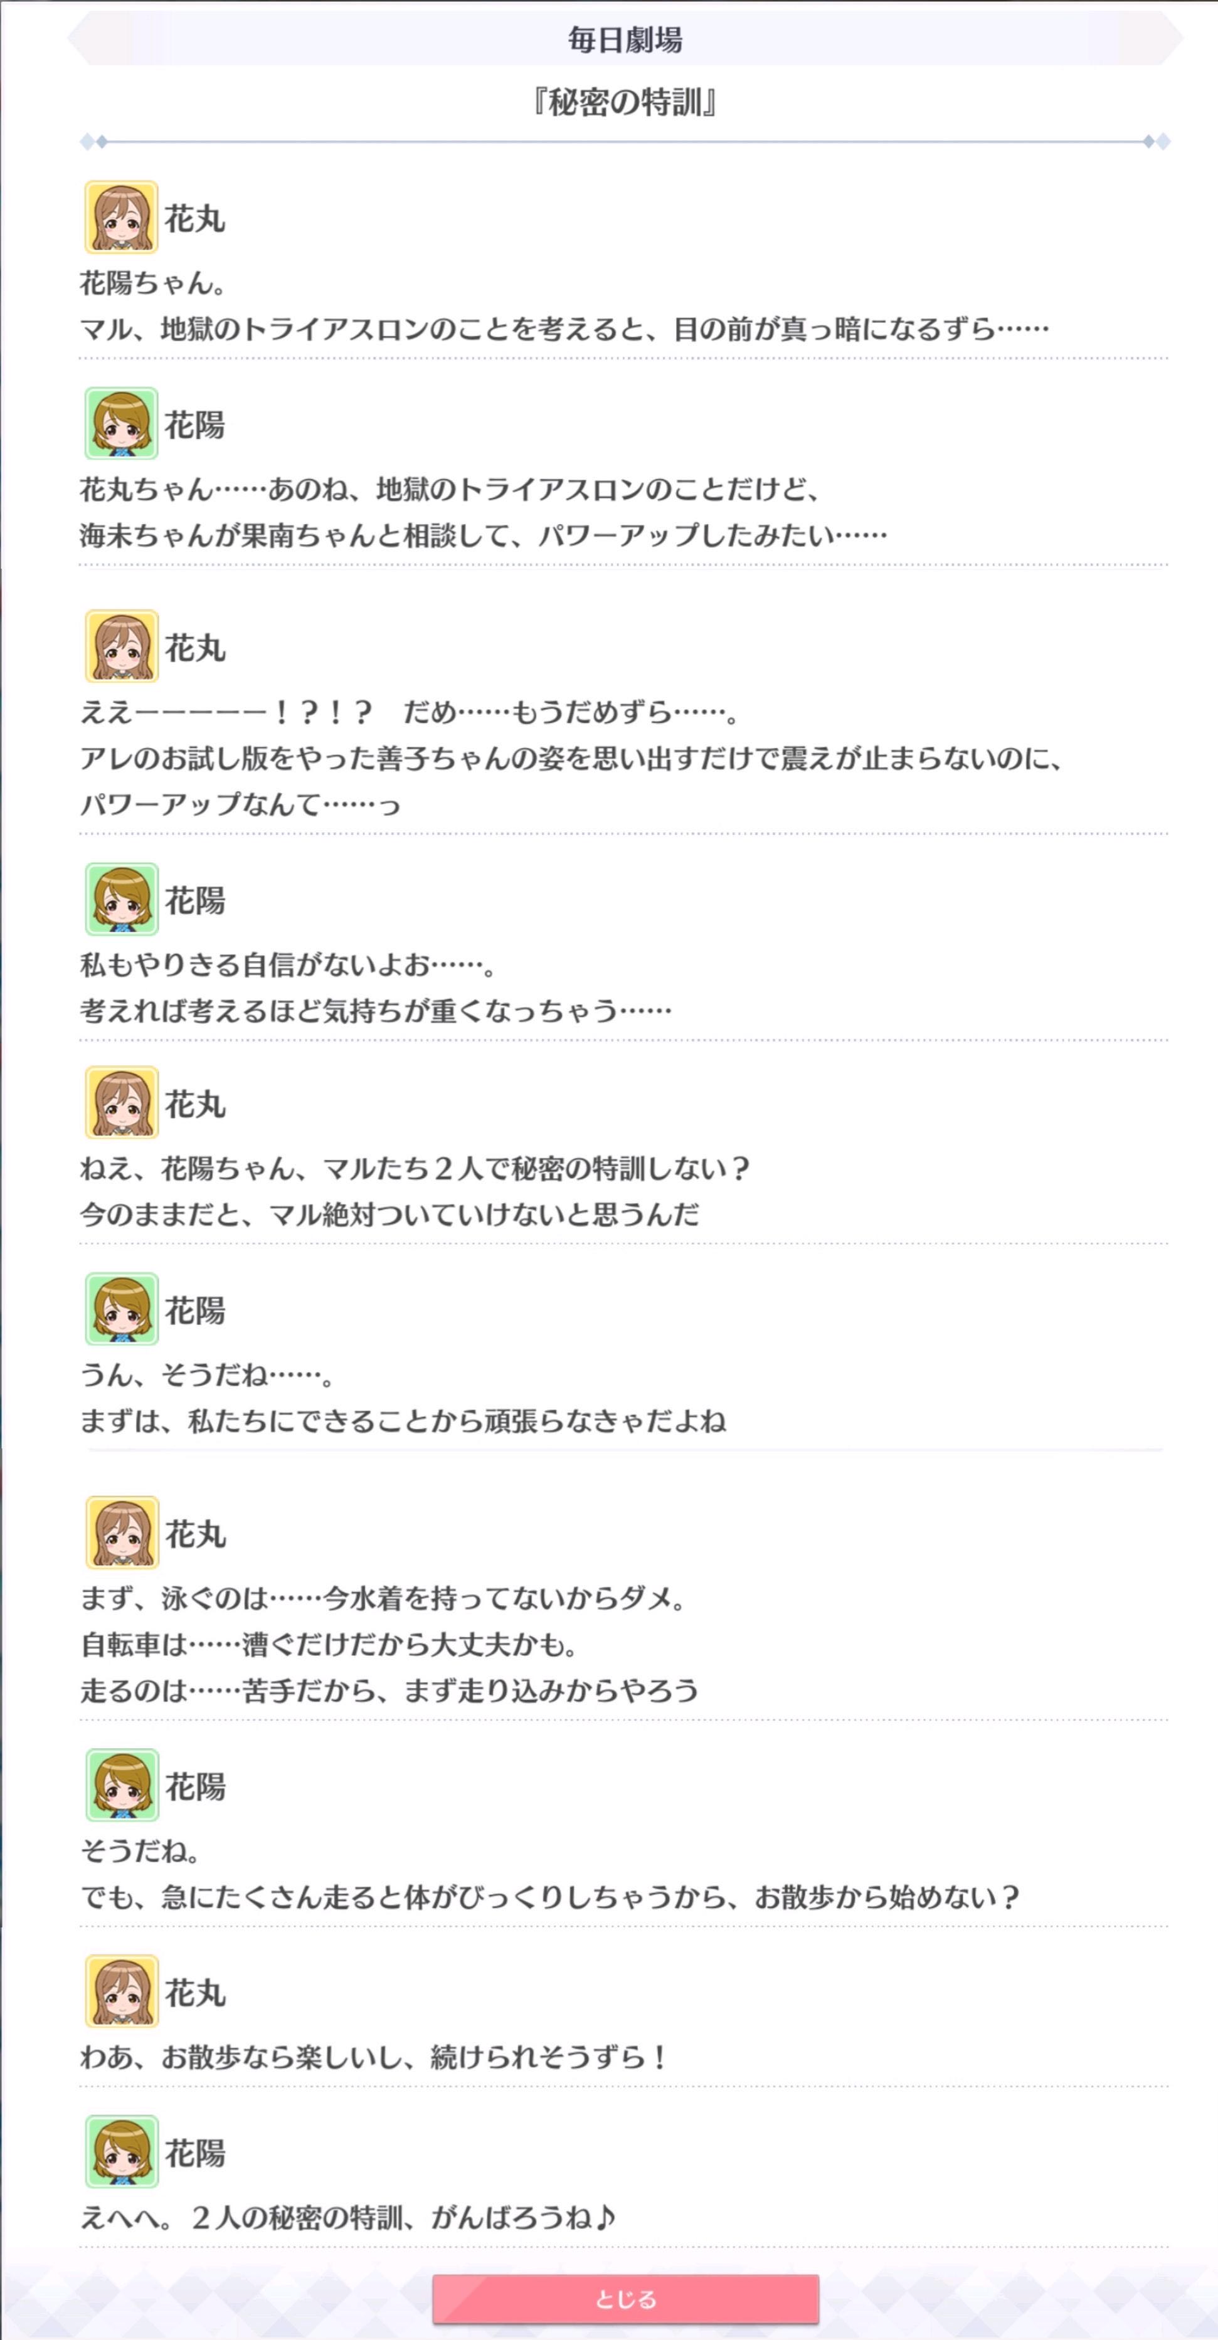The image size is (1218, 2340).
Task: Click Hanamaru's avatar in the first dialogue entry
Action: point(122,217)
